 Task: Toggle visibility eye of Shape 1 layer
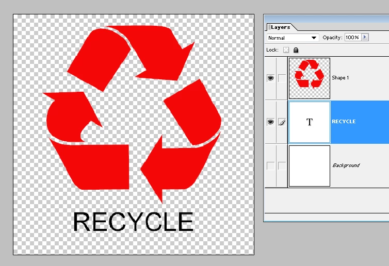click(270, 78)
